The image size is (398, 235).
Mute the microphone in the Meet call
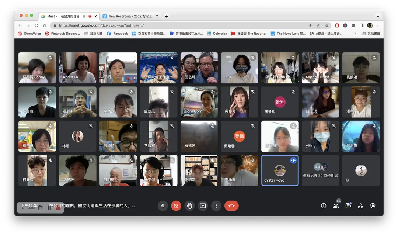[163, 206]
